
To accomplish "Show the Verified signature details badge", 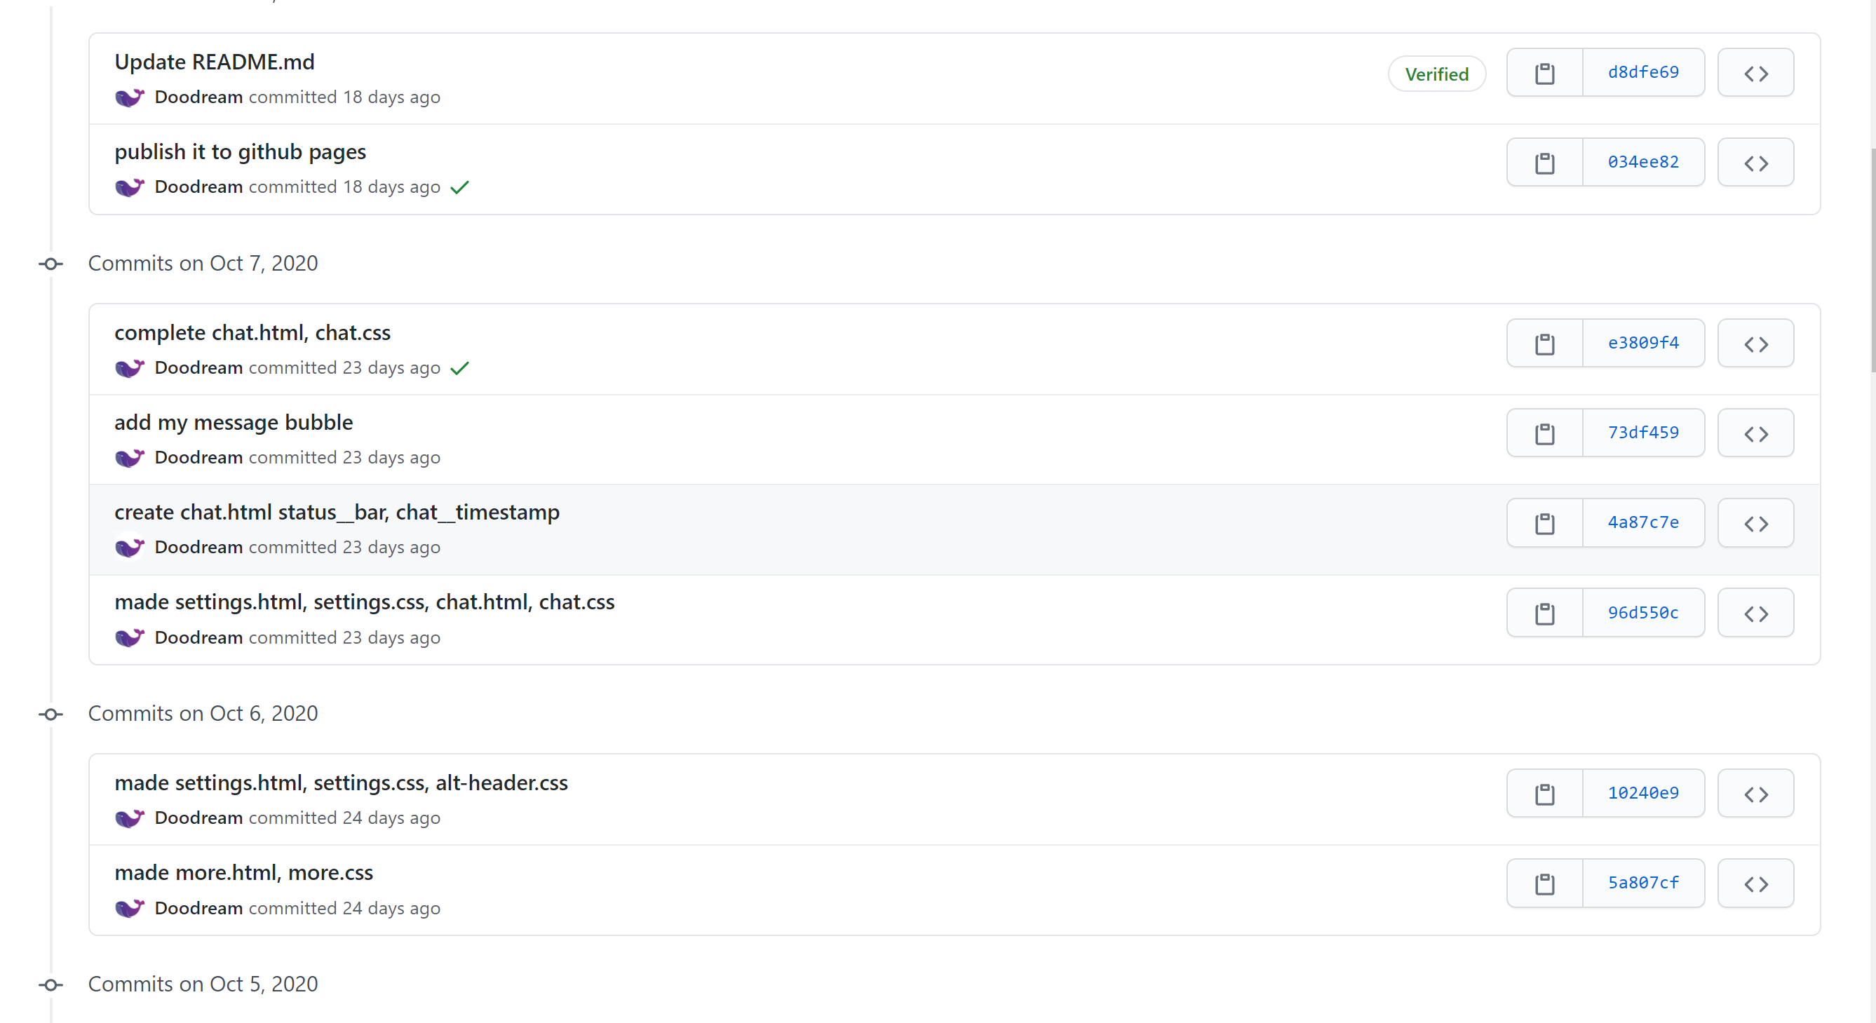I will [1436, 74].
